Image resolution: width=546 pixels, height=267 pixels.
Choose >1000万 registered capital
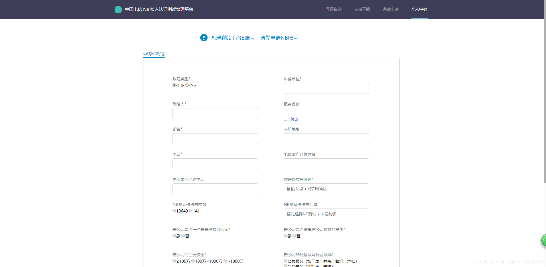click(225, 261)
